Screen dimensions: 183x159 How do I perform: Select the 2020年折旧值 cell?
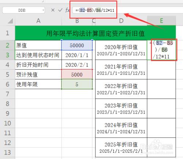point(121,50)
